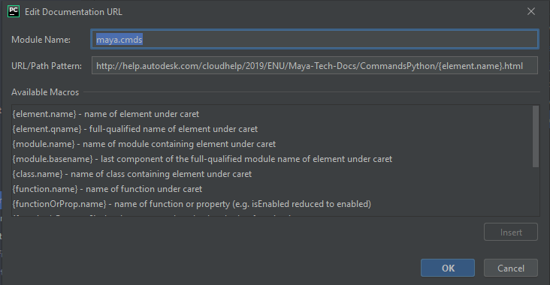Click the PyCharm logo icon in title bar
Screen dimensions: 550x285
14,11
